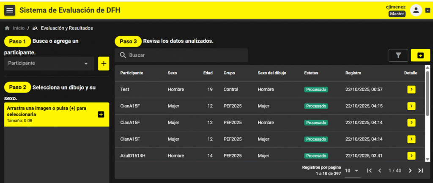This screenshot has width=433, height=183.
Task: View detail of Test participant row
Action: tap(411, 90)
